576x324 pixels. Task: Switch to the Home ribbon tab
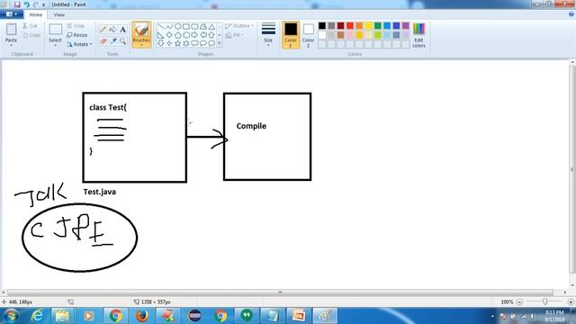click(x=36, y=15)
